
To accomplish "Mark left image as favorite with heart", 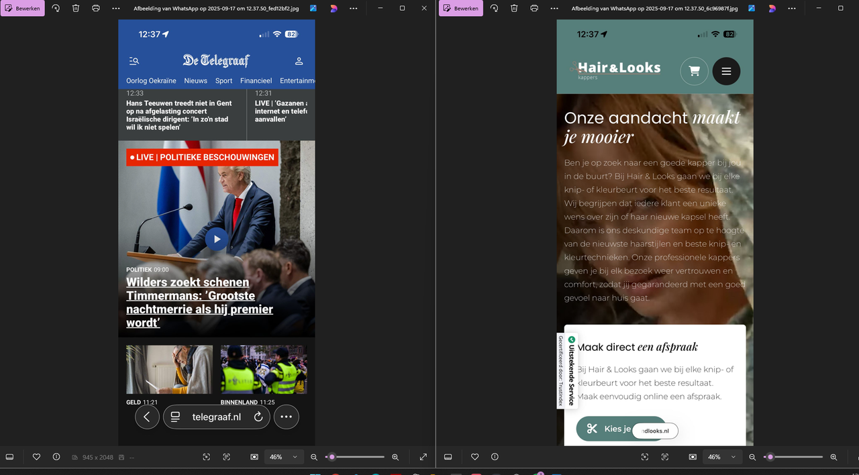I will [x=36, y=457].
